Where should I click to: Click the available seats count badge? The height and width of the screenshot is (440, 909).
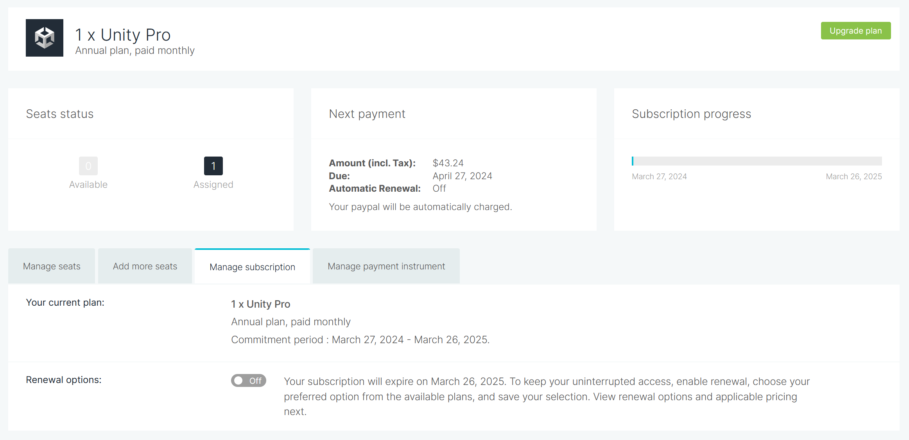(88, 166)
